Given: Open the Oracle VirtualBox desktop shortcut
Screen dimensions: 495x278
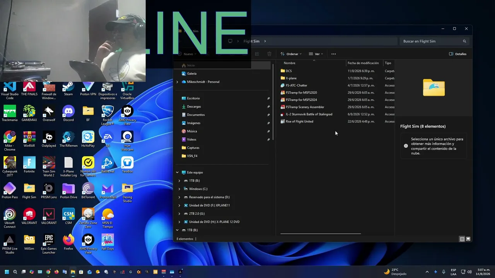Looking at the screenshot, I should point(127,91).
